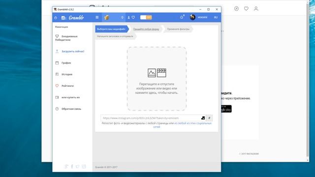Open Обратная связь feedback item
315x177 pixels.
(71, 109)
